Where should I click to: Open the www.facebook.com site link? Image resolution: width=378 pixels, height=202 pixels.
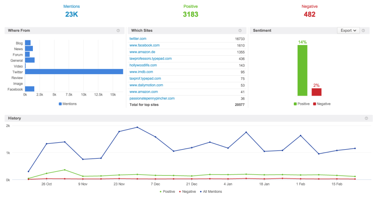coord(144,45)
